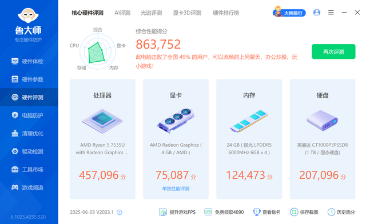Click the help question mark icon
Image resolution: width=366 pixels, height=224 pixels.
(120, 213)
